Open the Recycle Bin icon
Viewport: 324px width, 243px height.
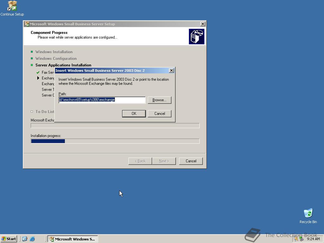click(308, 216)
